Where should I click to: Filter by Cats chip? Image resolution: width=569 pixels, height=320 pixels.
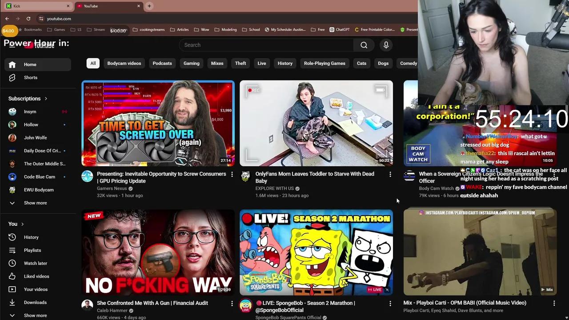tap(361, 63)
